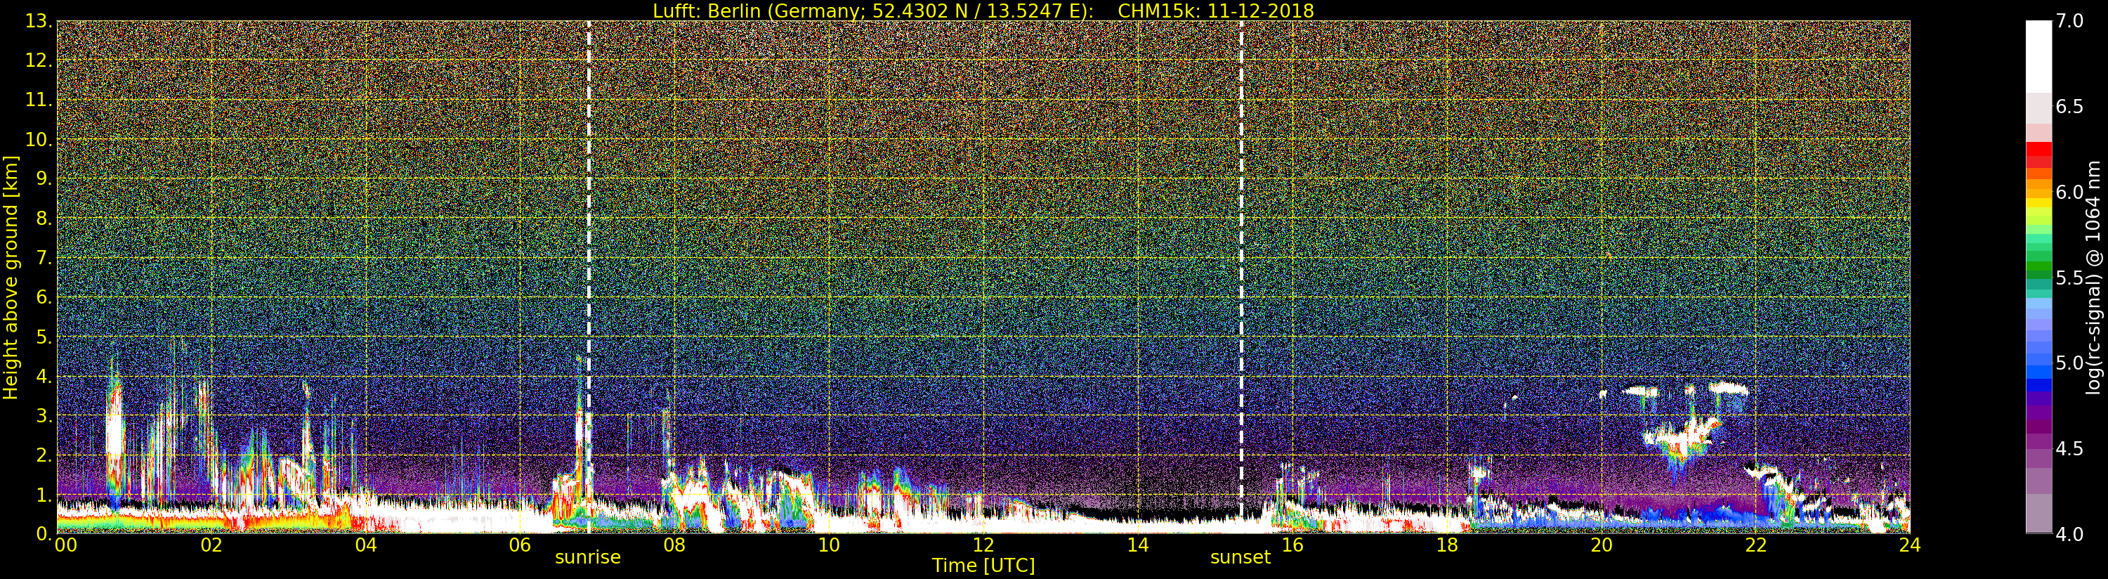
Task: Click height axis tick '8.'
Action: tap(44, 219)
